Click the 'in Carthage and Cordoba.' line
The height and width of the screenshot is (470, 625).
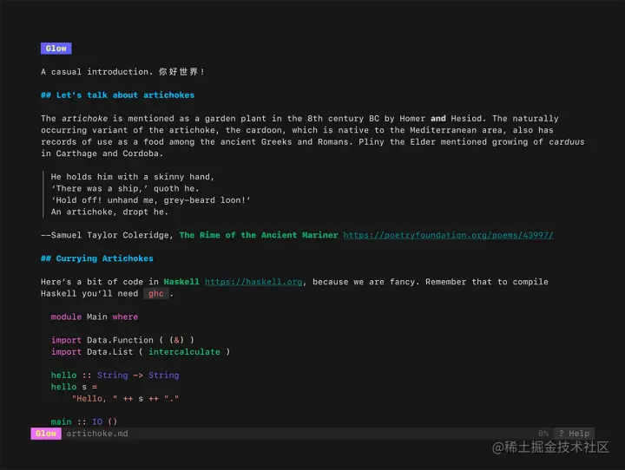click(102, 153)
